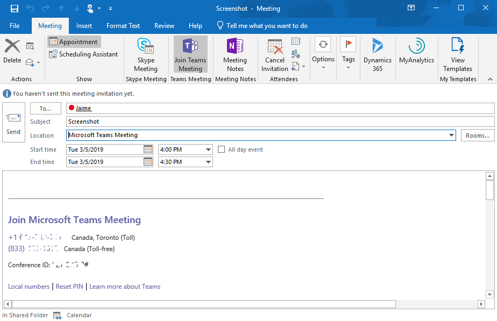This screenshot has width=497, height=321.
Task: Open the File menu
Action: [x=15, y=25]
